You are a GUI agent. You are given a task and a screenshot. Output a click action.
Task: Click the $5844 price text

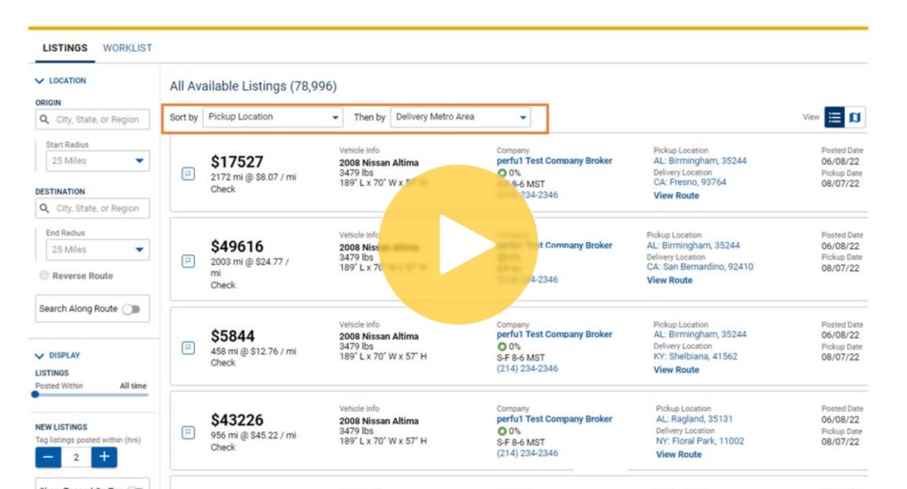point(233,337)
